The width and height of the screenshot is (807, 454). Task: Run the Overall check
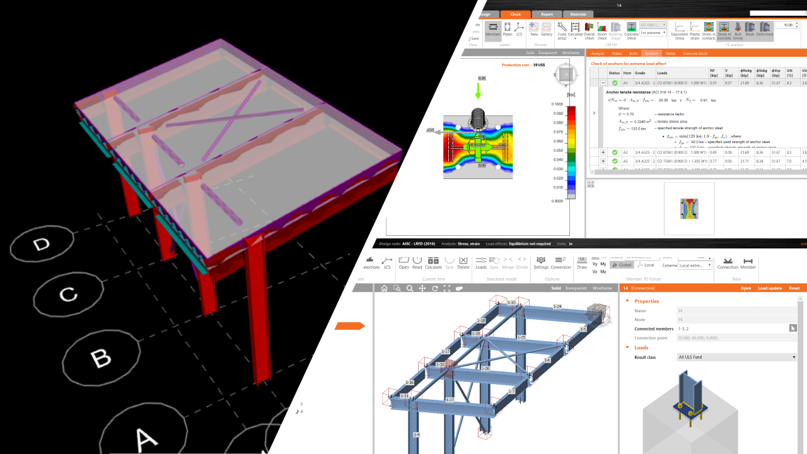[589, 29]
